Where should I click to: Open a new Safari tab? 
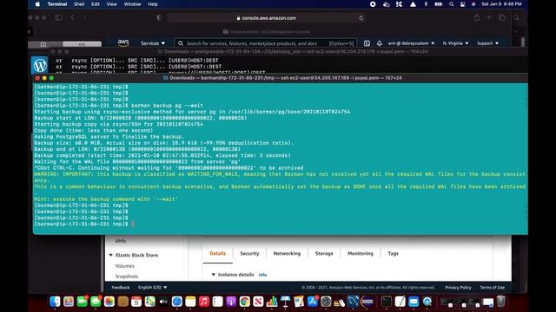[489, 17]
